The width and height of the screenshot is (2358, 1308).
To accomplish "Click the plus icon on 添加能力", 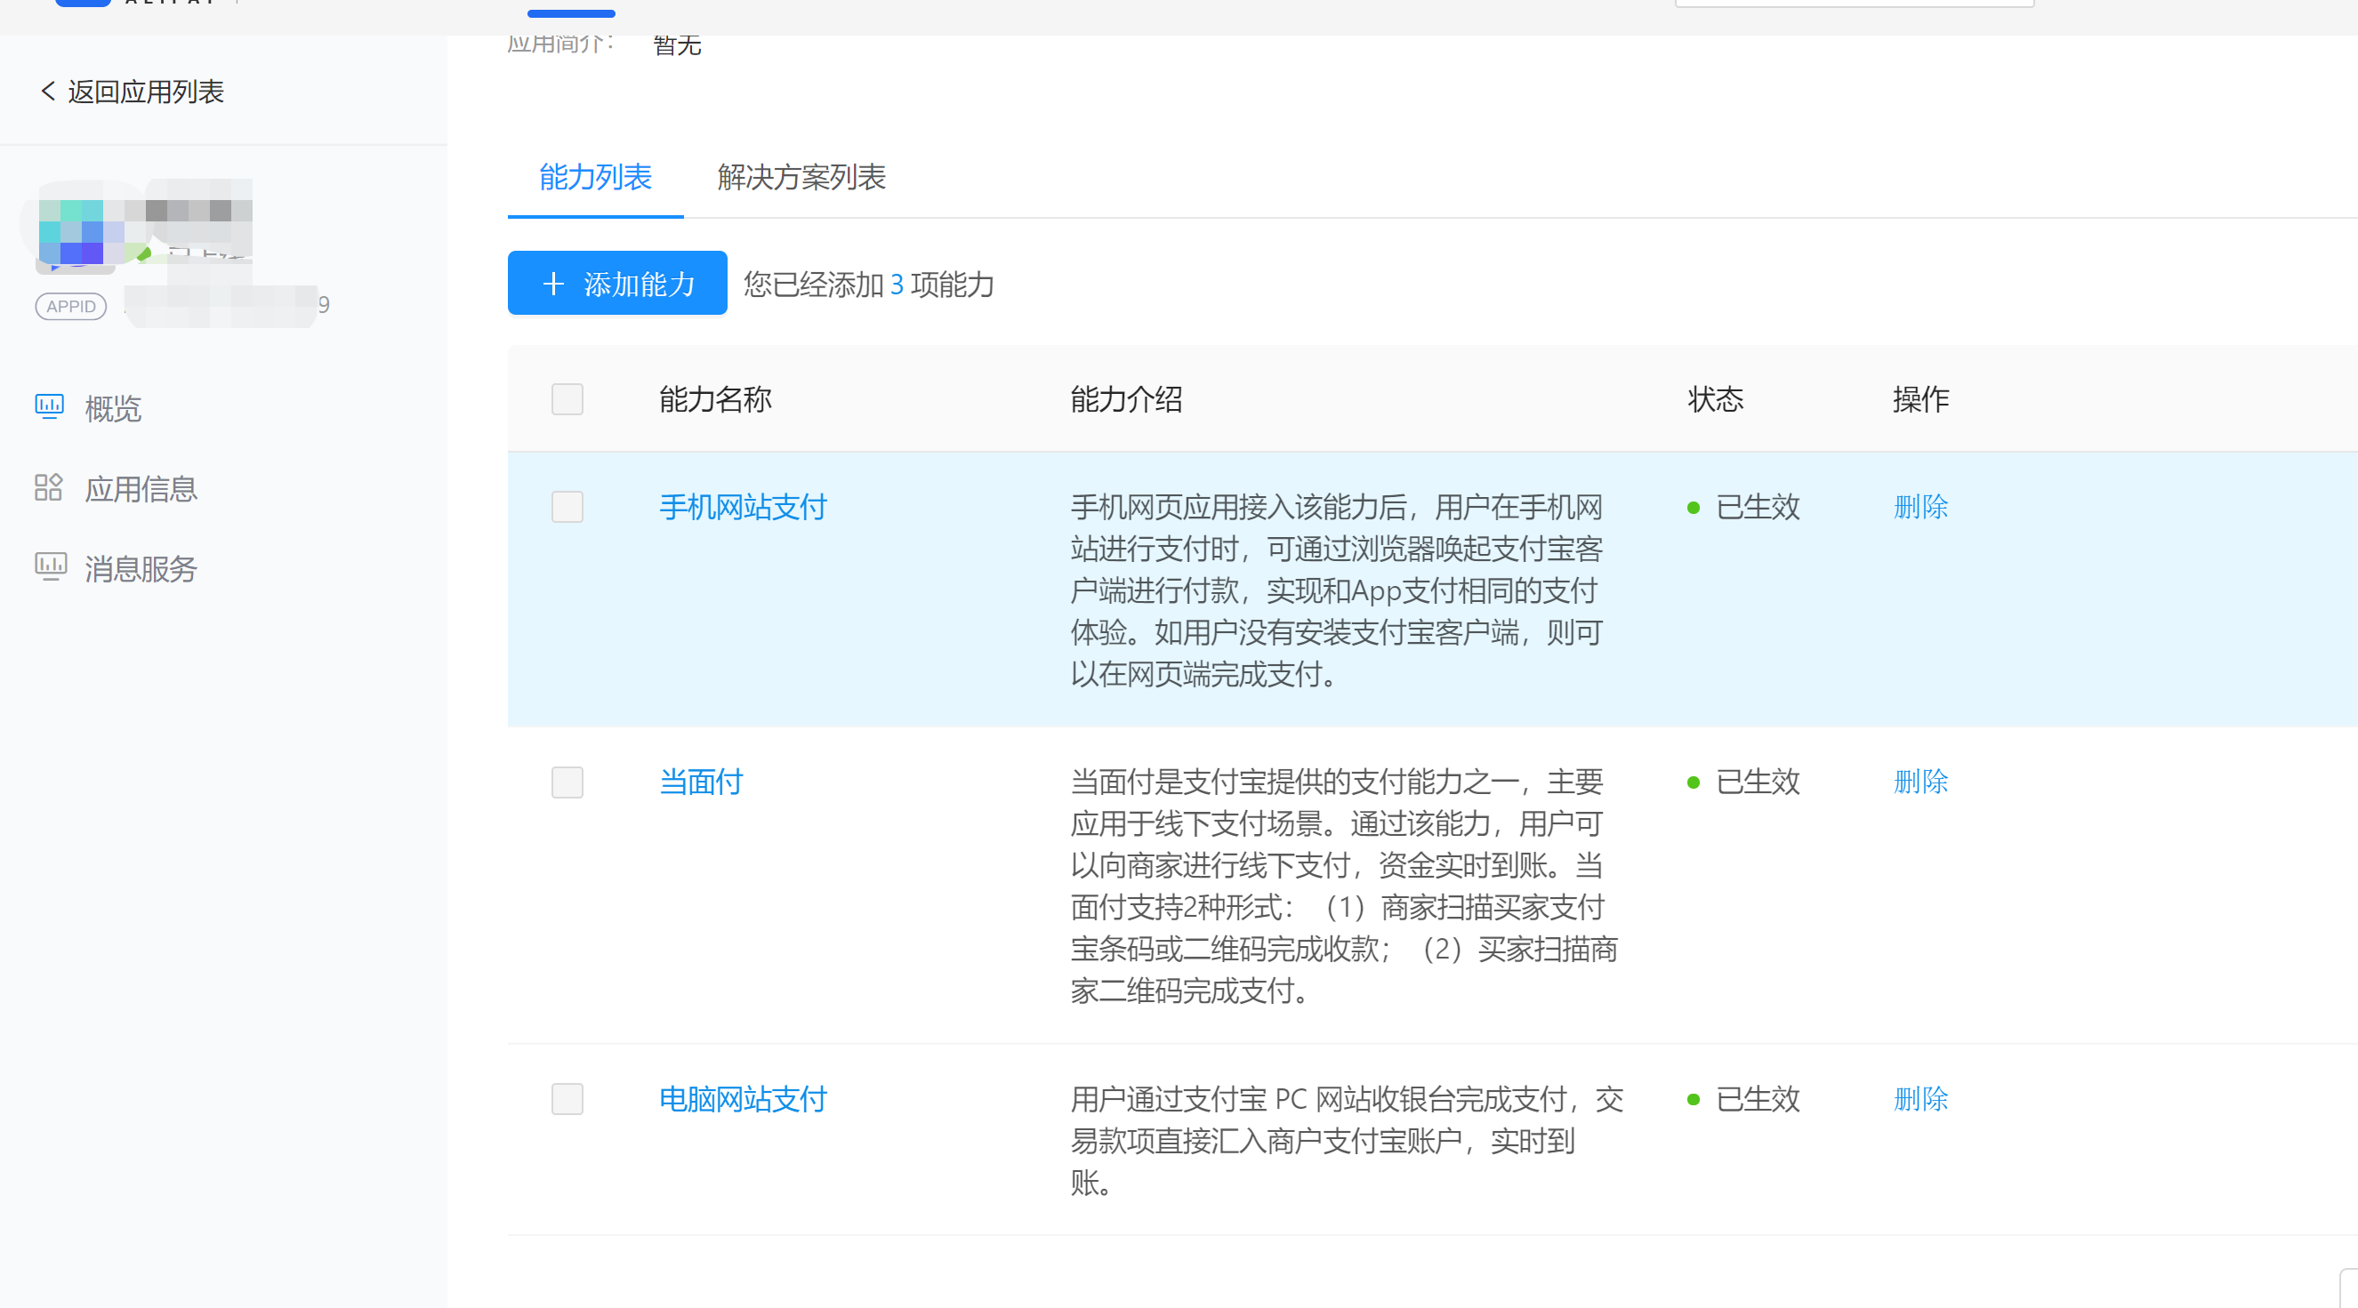I will [553, 284].
